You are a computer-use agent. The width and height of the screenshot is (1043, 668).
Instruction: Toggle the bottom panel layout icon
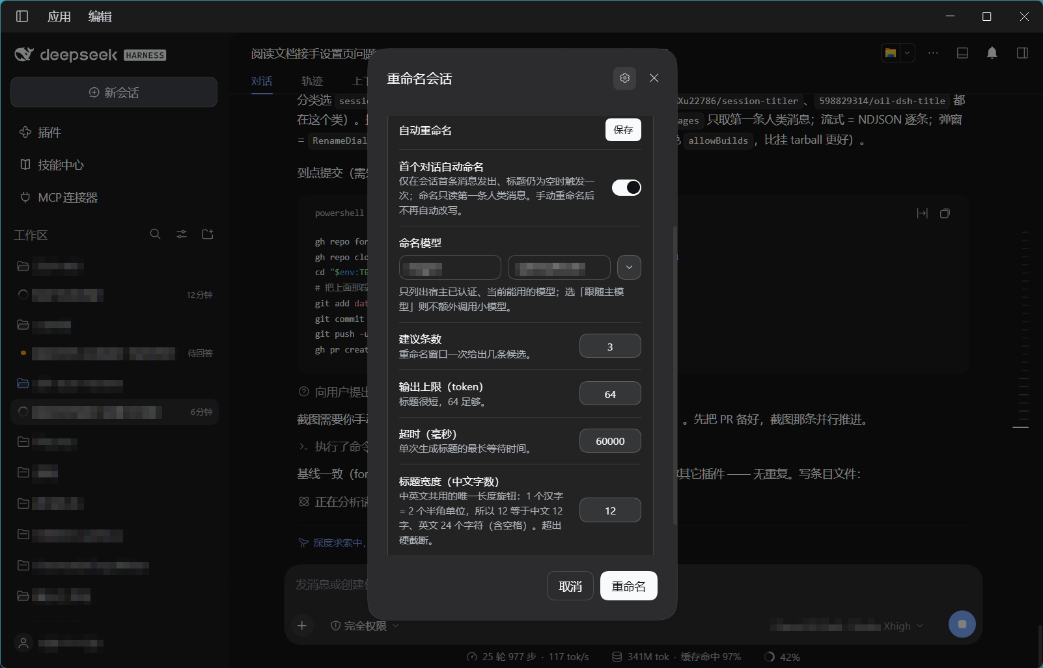tap(962, 53)
